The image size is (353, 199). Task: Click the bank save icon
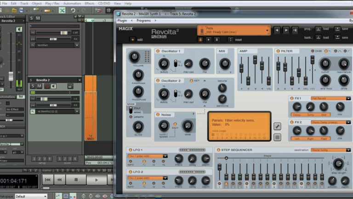(337, 37)
